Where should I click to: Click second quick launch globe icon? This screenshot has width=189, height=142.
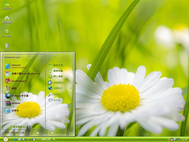[19, 139]
